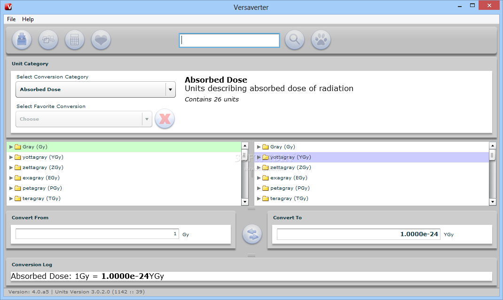Click the Convert From value field
The width and height of the screenshot is (503, 300).
click(97, 234)
